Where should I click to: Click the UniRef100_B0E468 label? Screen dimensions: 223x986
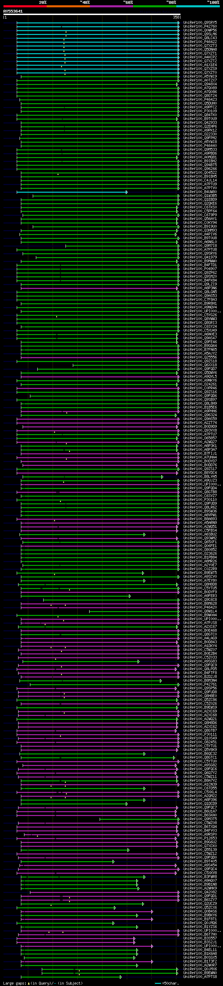[x=200, y=630]
